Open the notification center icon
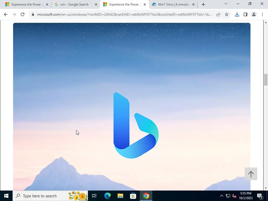Screen dimensions: 268x201 pyautogui.click(x=260, y=196)
